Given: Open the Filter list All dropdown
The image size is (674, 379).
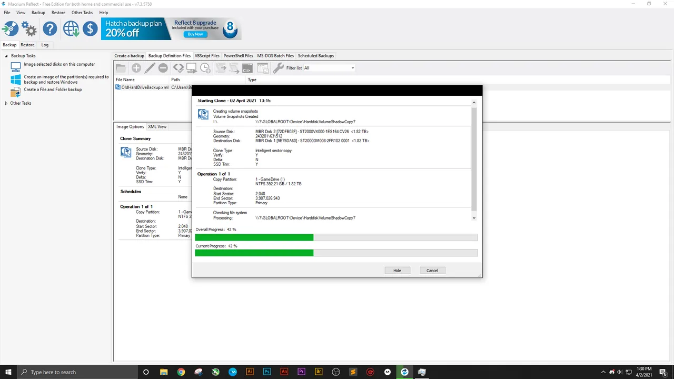Looking at the screenshot, I should [x=329, y=68].
